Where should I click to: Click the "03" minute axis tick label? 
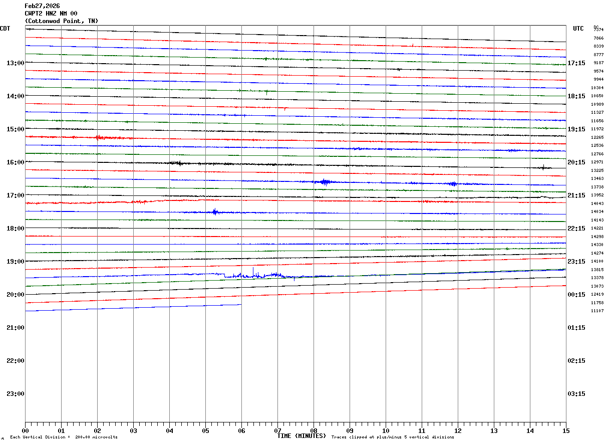pyautogui.click(x=133, y=430)
